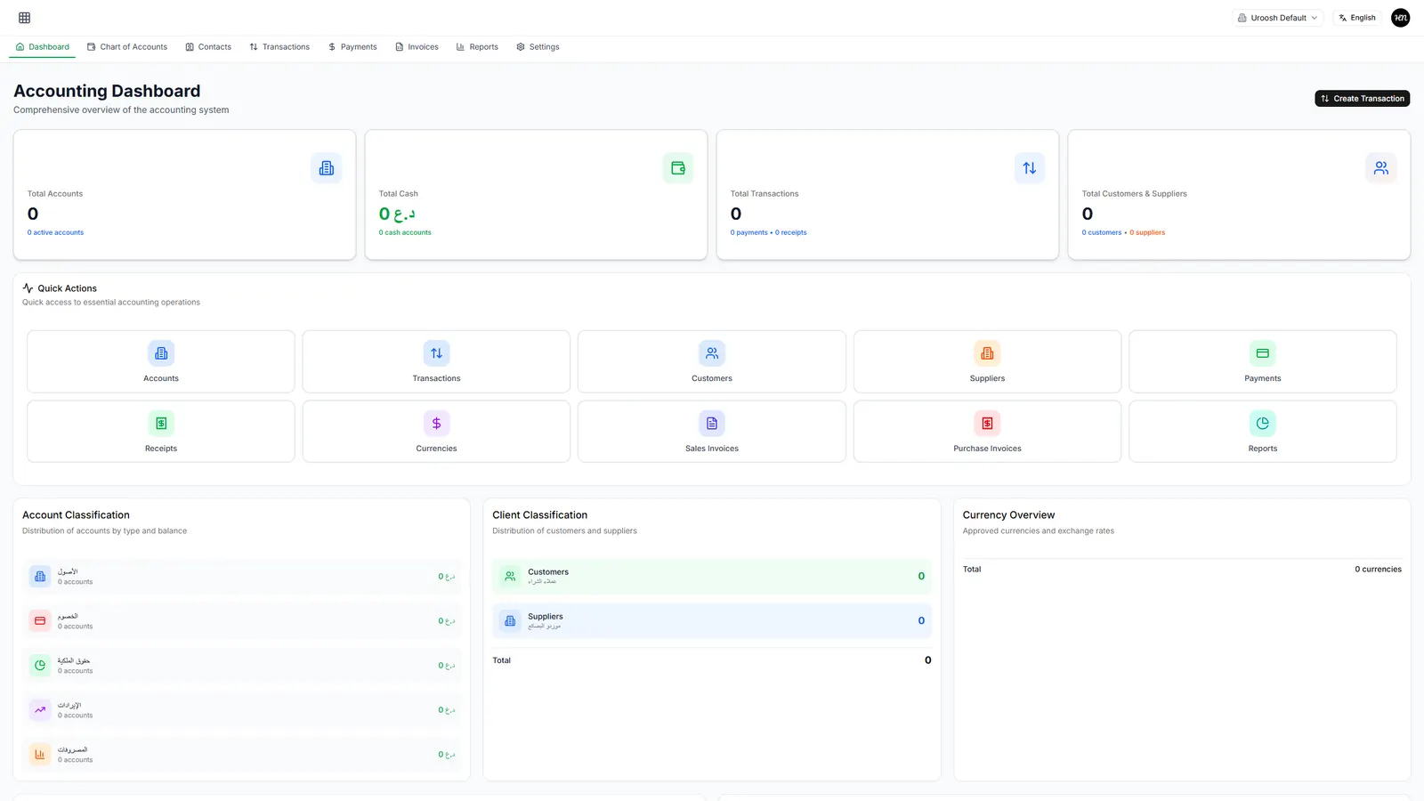Screen dimensions: 1424x801
Task: Click the '0 payments • 0 receipts' text
Action: (769, 232)
